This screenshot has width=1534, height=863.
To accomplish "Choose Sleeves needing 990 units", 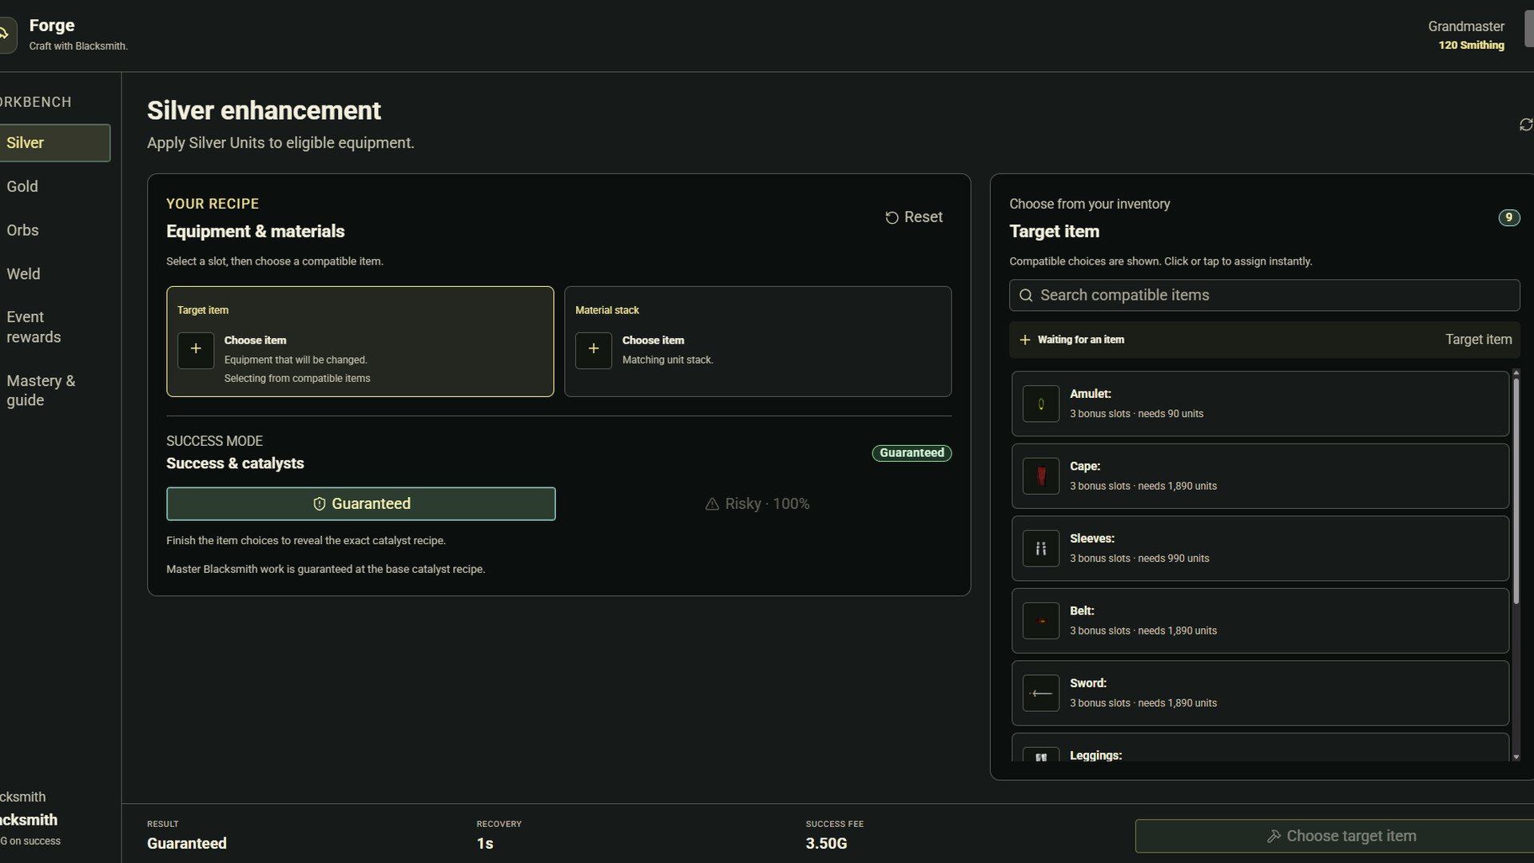I will click(1260, 548).
